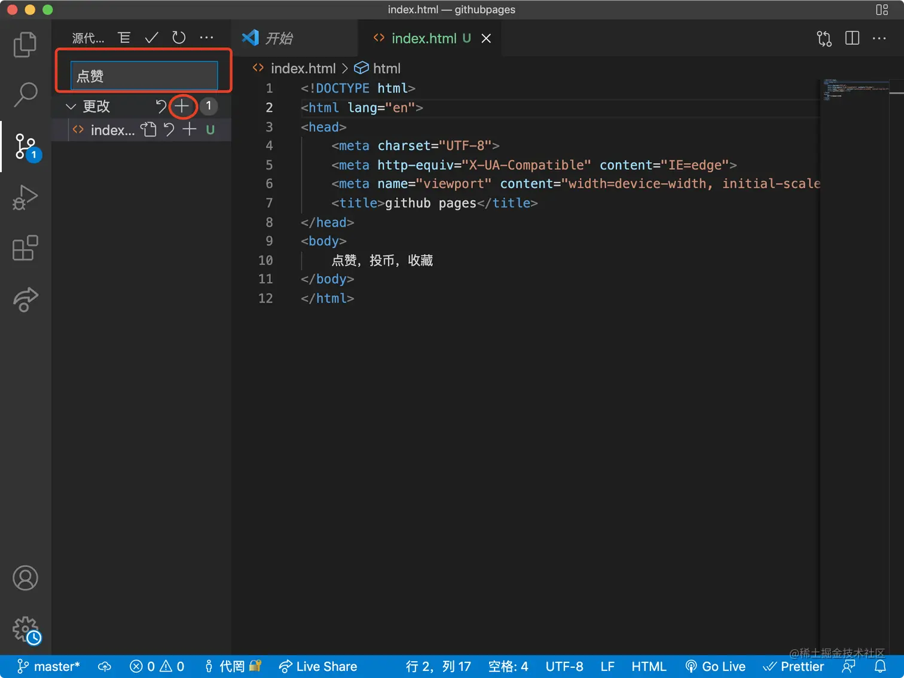Close the index.html tab

click(x=486, y=38)
